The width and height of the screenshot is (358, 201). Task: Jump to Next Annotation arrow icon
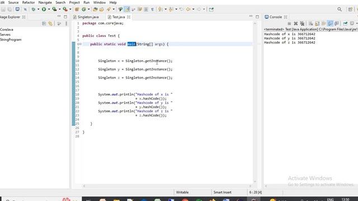160,9
